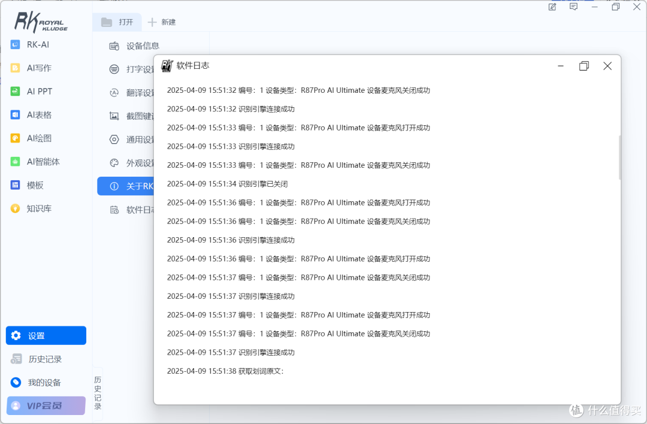The height and width of the screenshot is (424, 647).
Task: Open the RK-AI sidebar item
Action: pyautogui.click(x=30, y=44)
